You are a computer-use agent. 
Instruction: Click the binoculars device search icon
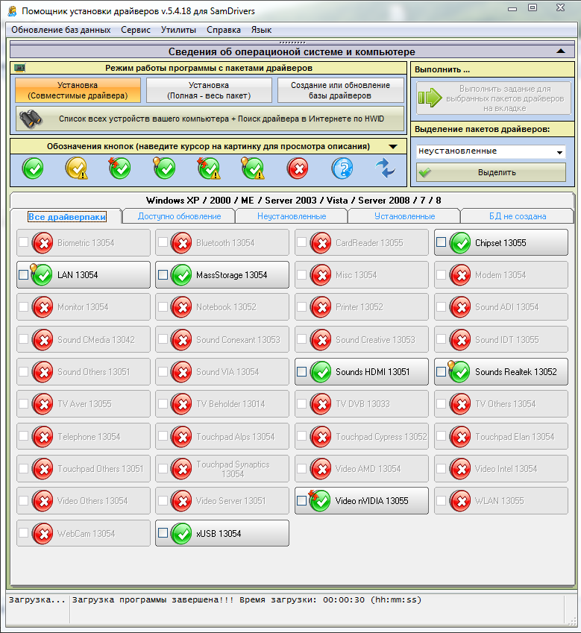click(31, 119)
